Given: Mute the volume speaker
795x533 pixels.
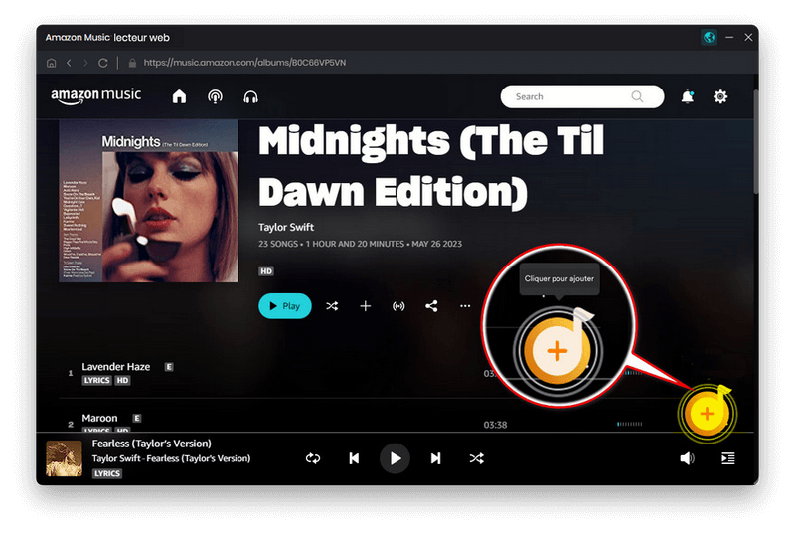Looking at the screenshot, I should (x=687, y=458).
